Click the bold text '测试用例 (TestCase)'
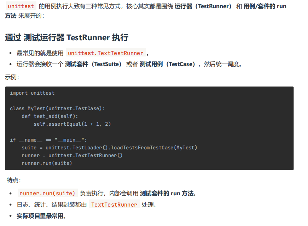This screenshot has height=226, width=308. pos(167,64)
